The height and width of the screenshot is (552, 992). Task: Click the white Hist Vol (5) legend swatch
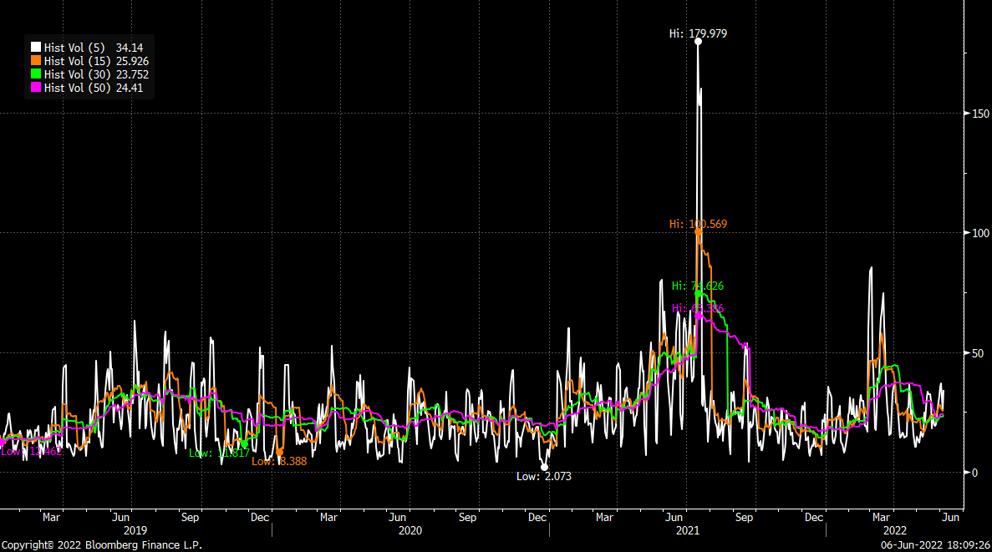pyautogui.click(x=36, y=48)
